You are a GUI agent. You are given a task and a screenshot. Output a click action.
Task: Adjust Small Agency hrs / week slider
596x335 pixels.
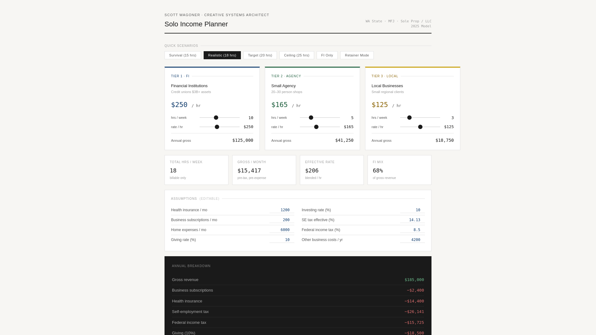point(320,118)
